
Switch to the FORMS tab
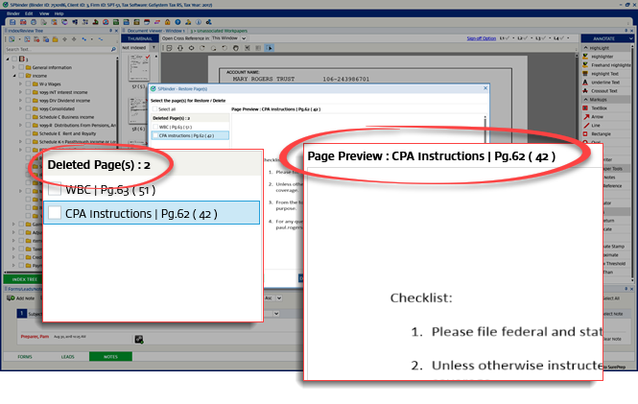25,357
